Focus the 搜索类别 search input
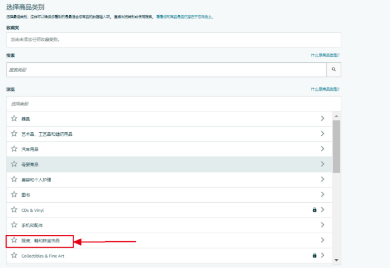 pyautogui.click(x=166, y=69)
